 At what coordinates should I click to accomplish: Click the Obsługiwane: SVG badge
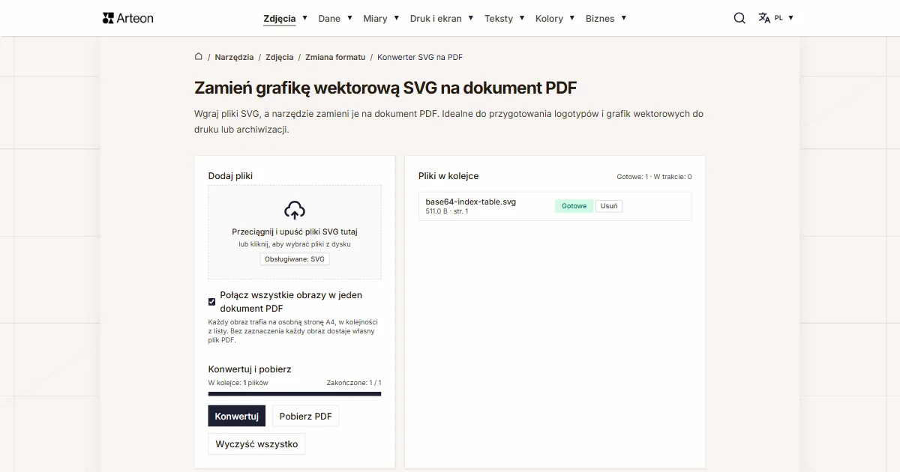coord(295,258)
